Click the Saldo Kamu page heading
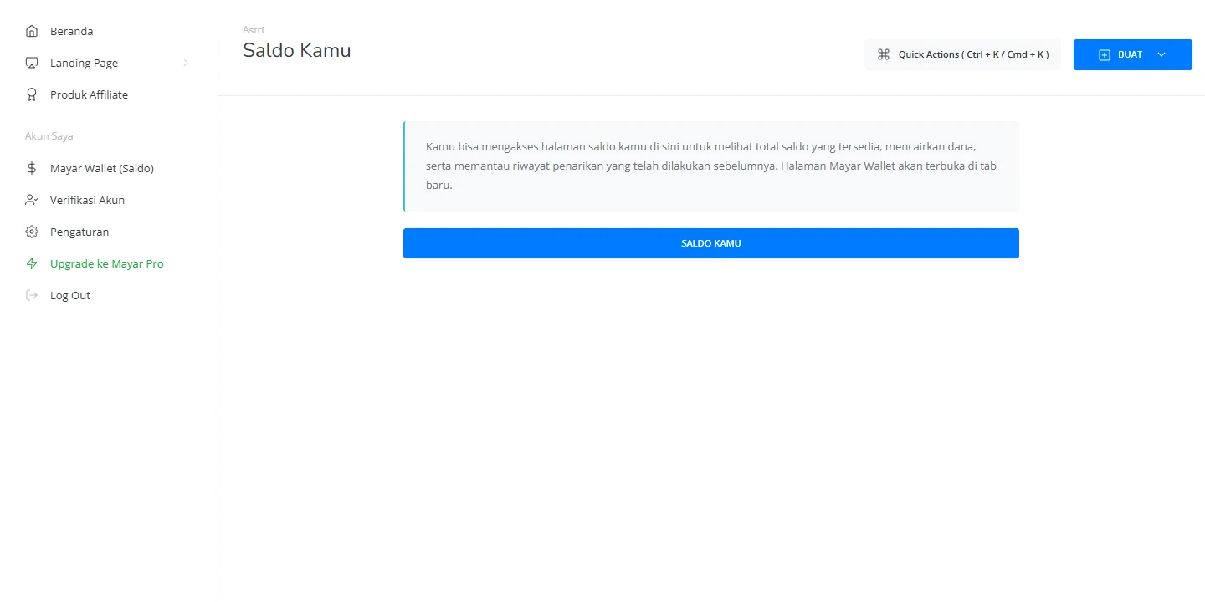The width and height of the screenshot is (1205, 602). click(297, 50)
